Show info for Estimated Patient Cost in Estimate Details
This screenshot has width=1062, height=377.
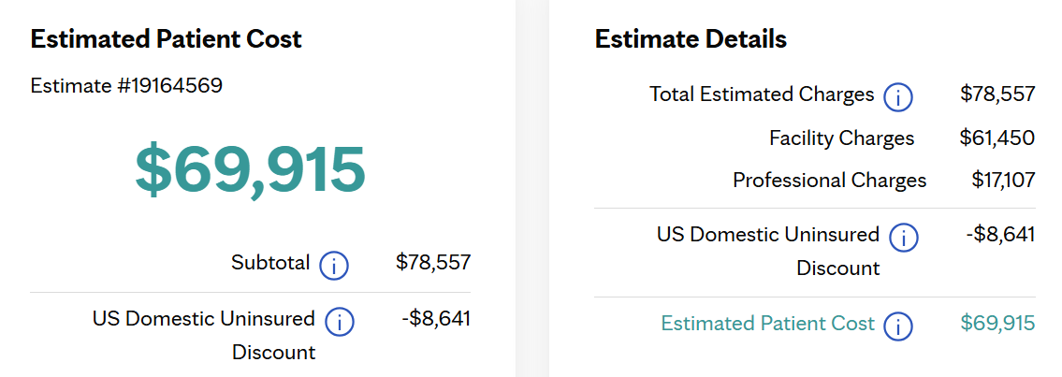coord(898,326)
